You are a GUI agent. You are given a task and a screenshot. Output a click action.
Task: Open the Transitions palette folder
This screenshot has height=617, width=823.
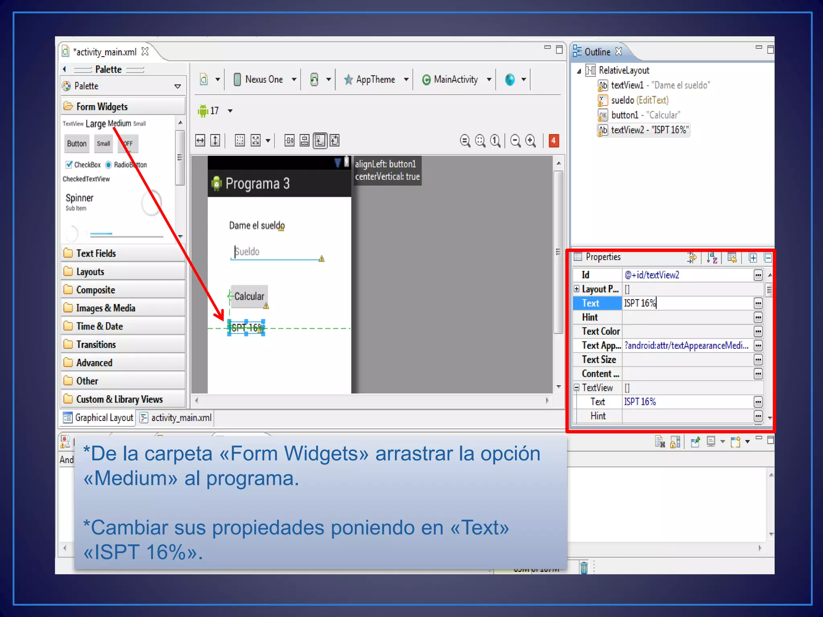pyautogui.click(x=123, y=344)
